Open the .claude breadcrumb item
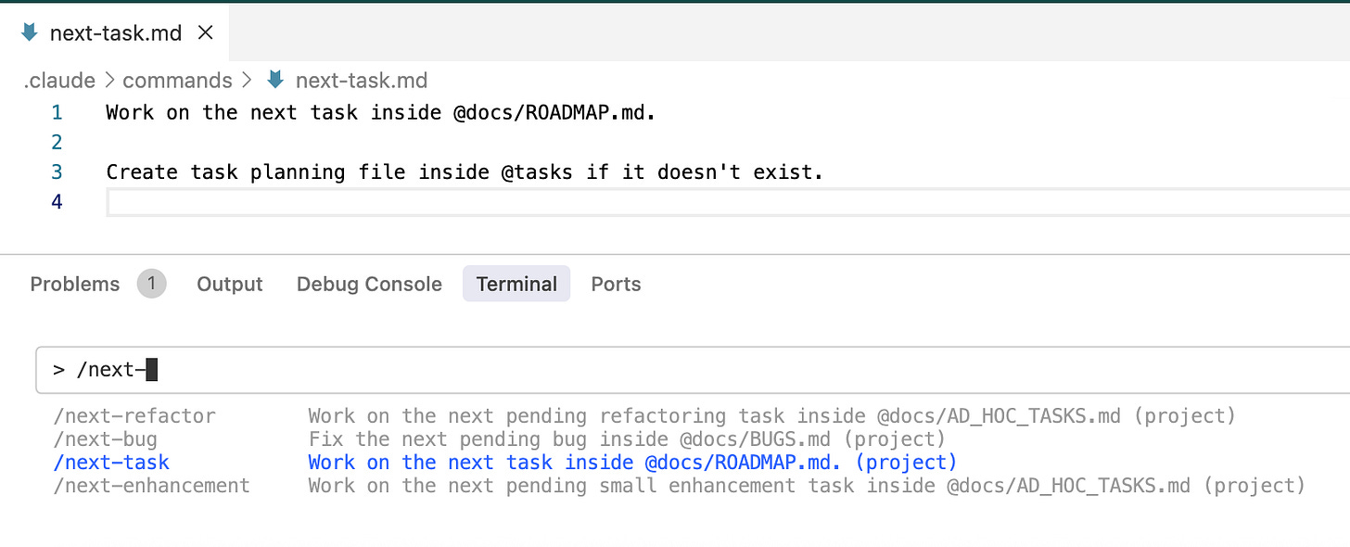Image resolution: width=1350 pixels, height=547 pixels. (58, 80)
